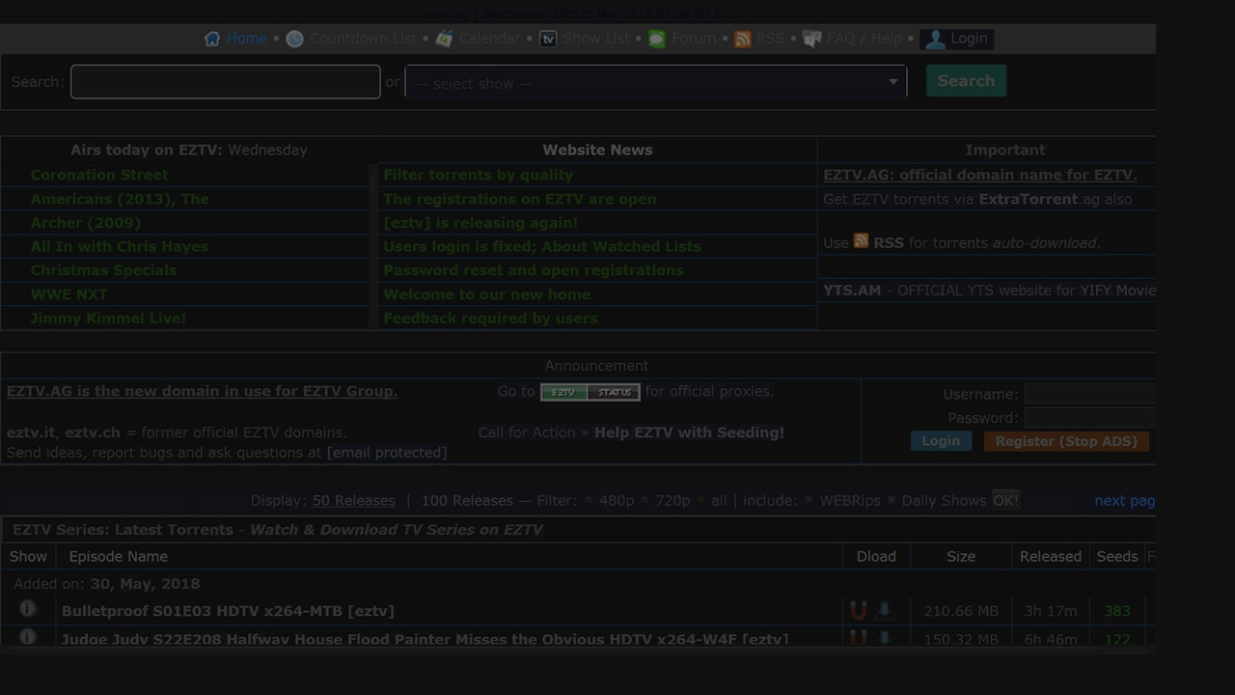Open 'Filter torrents by quality' news
This screenshot has height=695, width=1235.
[479, 175]
